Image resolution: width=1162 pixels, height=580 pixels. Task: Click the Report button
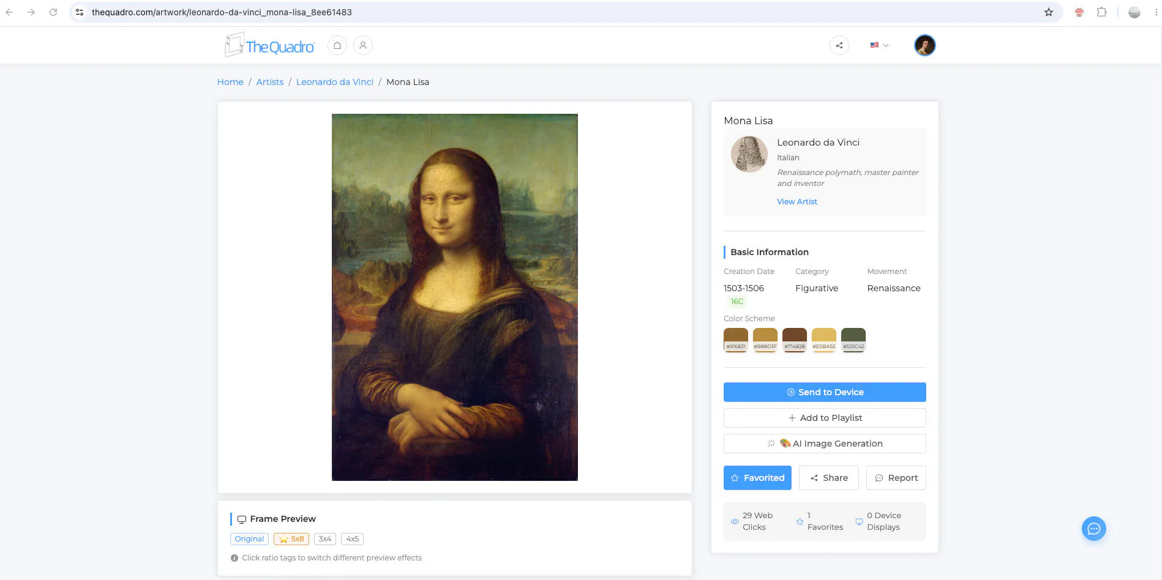click(x=896, y=478)
